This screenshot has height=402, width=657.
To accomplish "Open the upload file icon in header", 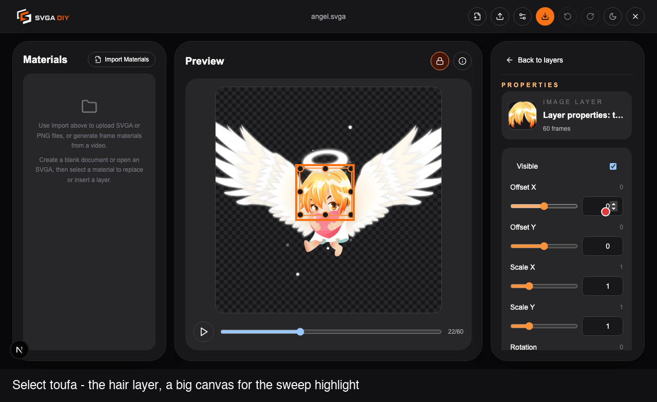I will pyautogui.click(x=500, y=16).
